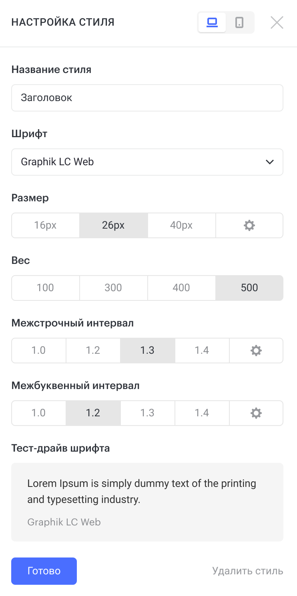Click the Заголовок style name field
The image size is (297, 596).
coord(147,97)
